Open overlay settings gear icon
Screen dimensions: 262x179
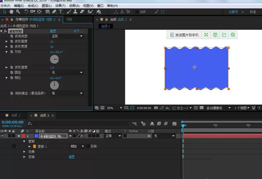pos(233,35)
